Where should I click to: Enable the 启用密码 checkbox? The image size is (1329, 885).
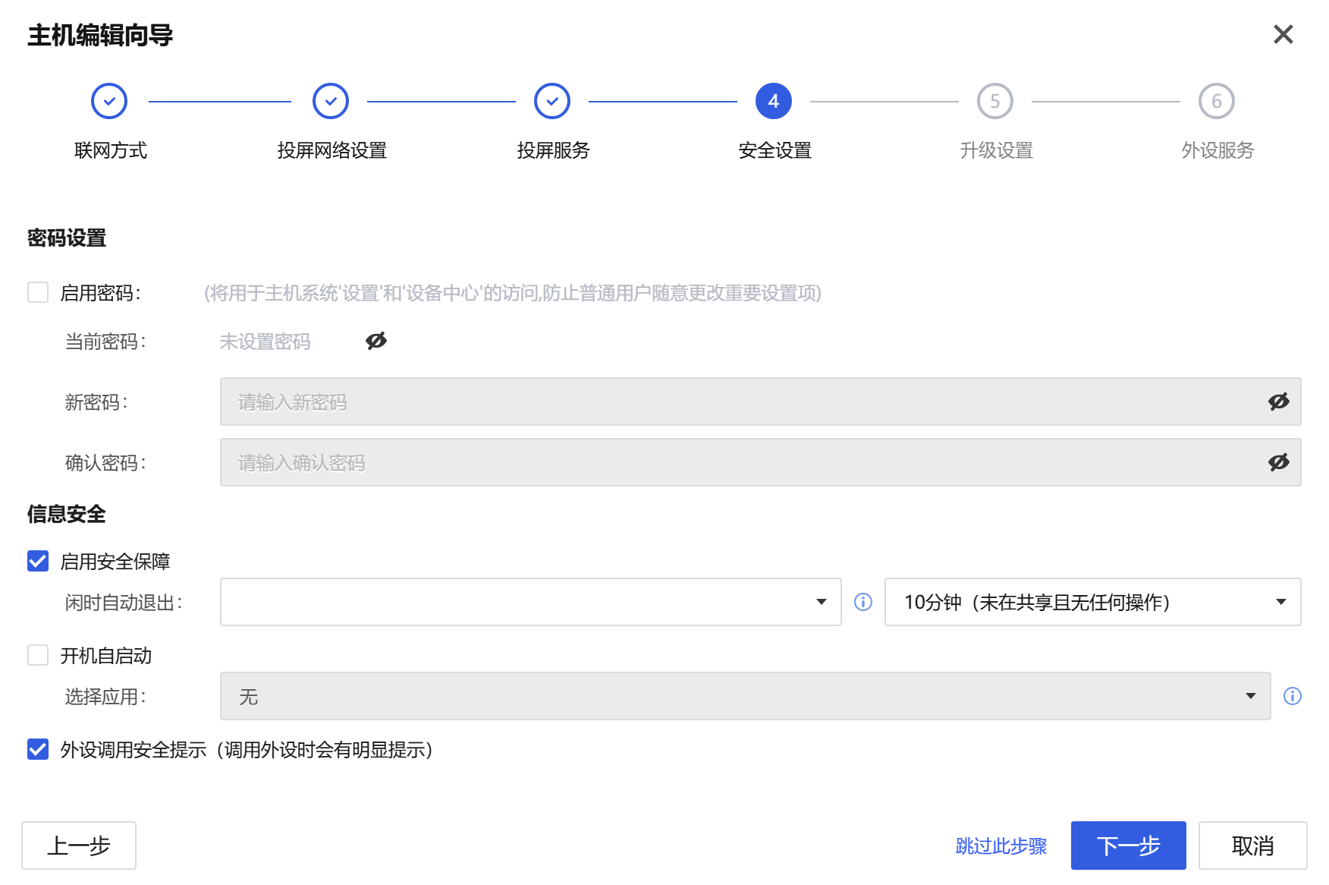(x=38, y=293)
